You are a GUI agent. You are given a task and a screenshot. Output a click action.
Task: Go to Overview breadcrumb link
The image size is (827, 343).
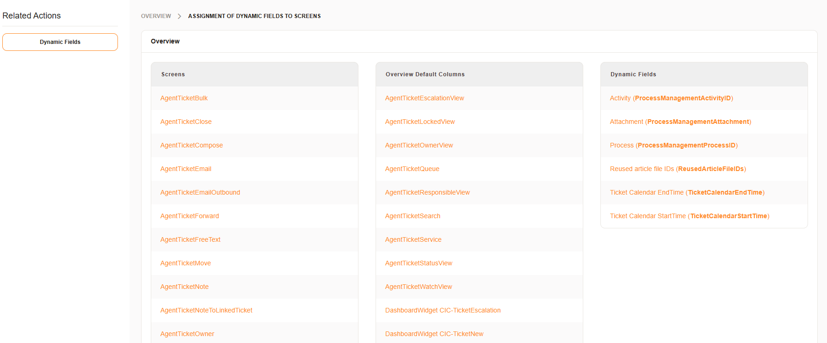[156, 16]
